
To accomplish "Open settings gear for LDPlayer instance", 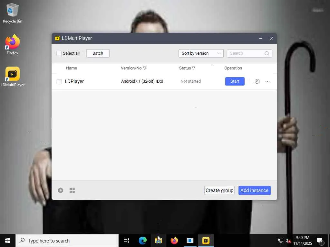I will pyautogui.click(x=257, y=81).
